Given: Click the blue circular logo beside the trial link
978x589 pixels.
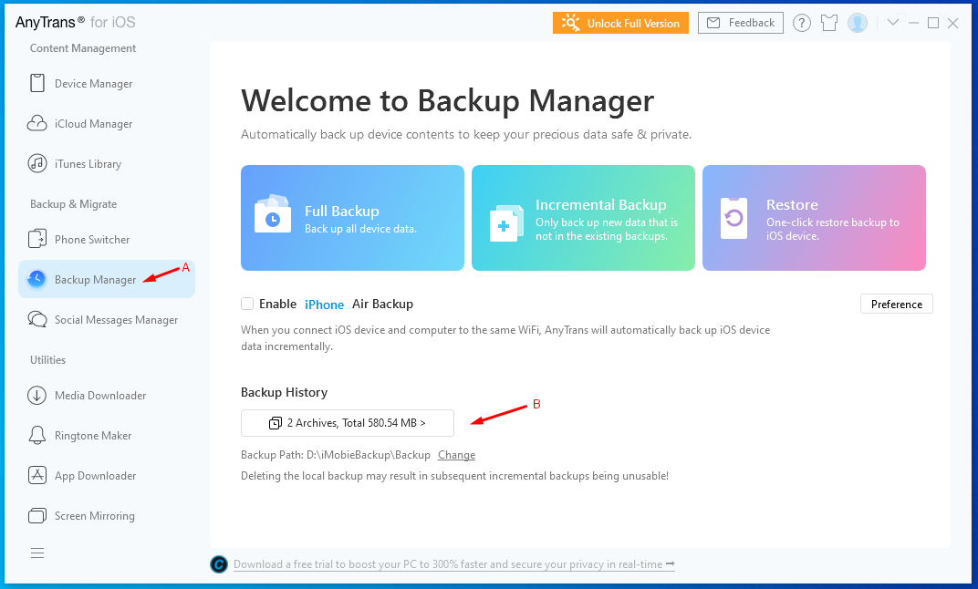Looking at the screenshot, I should pyautogui.click(x=219, y=564).
